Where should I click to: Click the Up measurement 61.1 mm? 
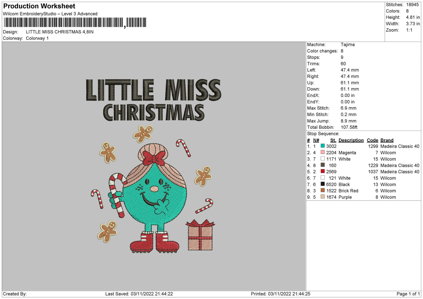pos(350,83)
